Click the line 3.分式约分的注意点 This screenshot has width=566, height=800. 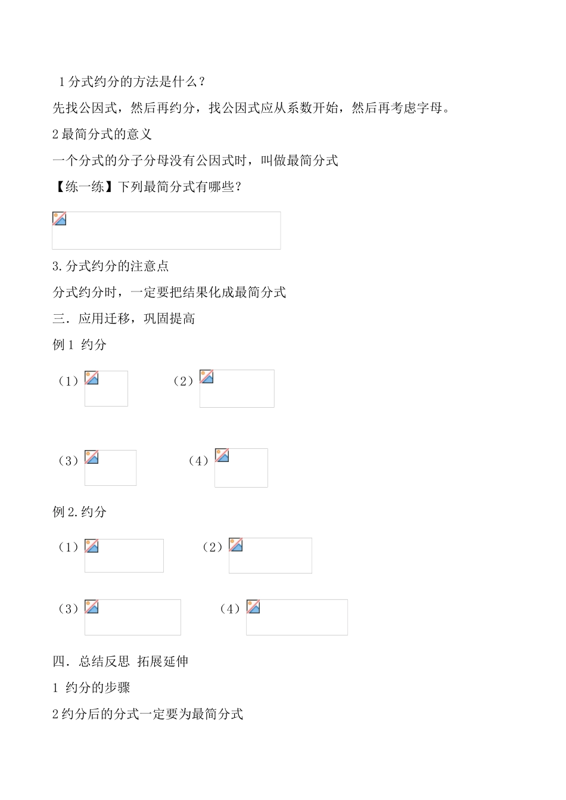(x=111, y=266)
